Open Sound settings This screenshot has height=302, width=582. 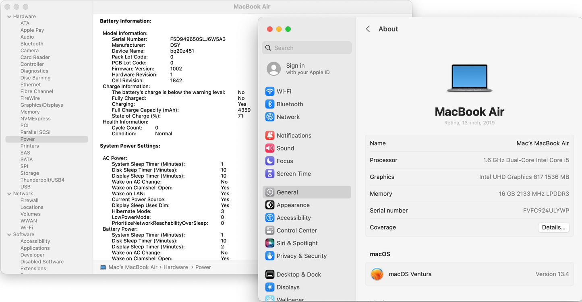285,148
